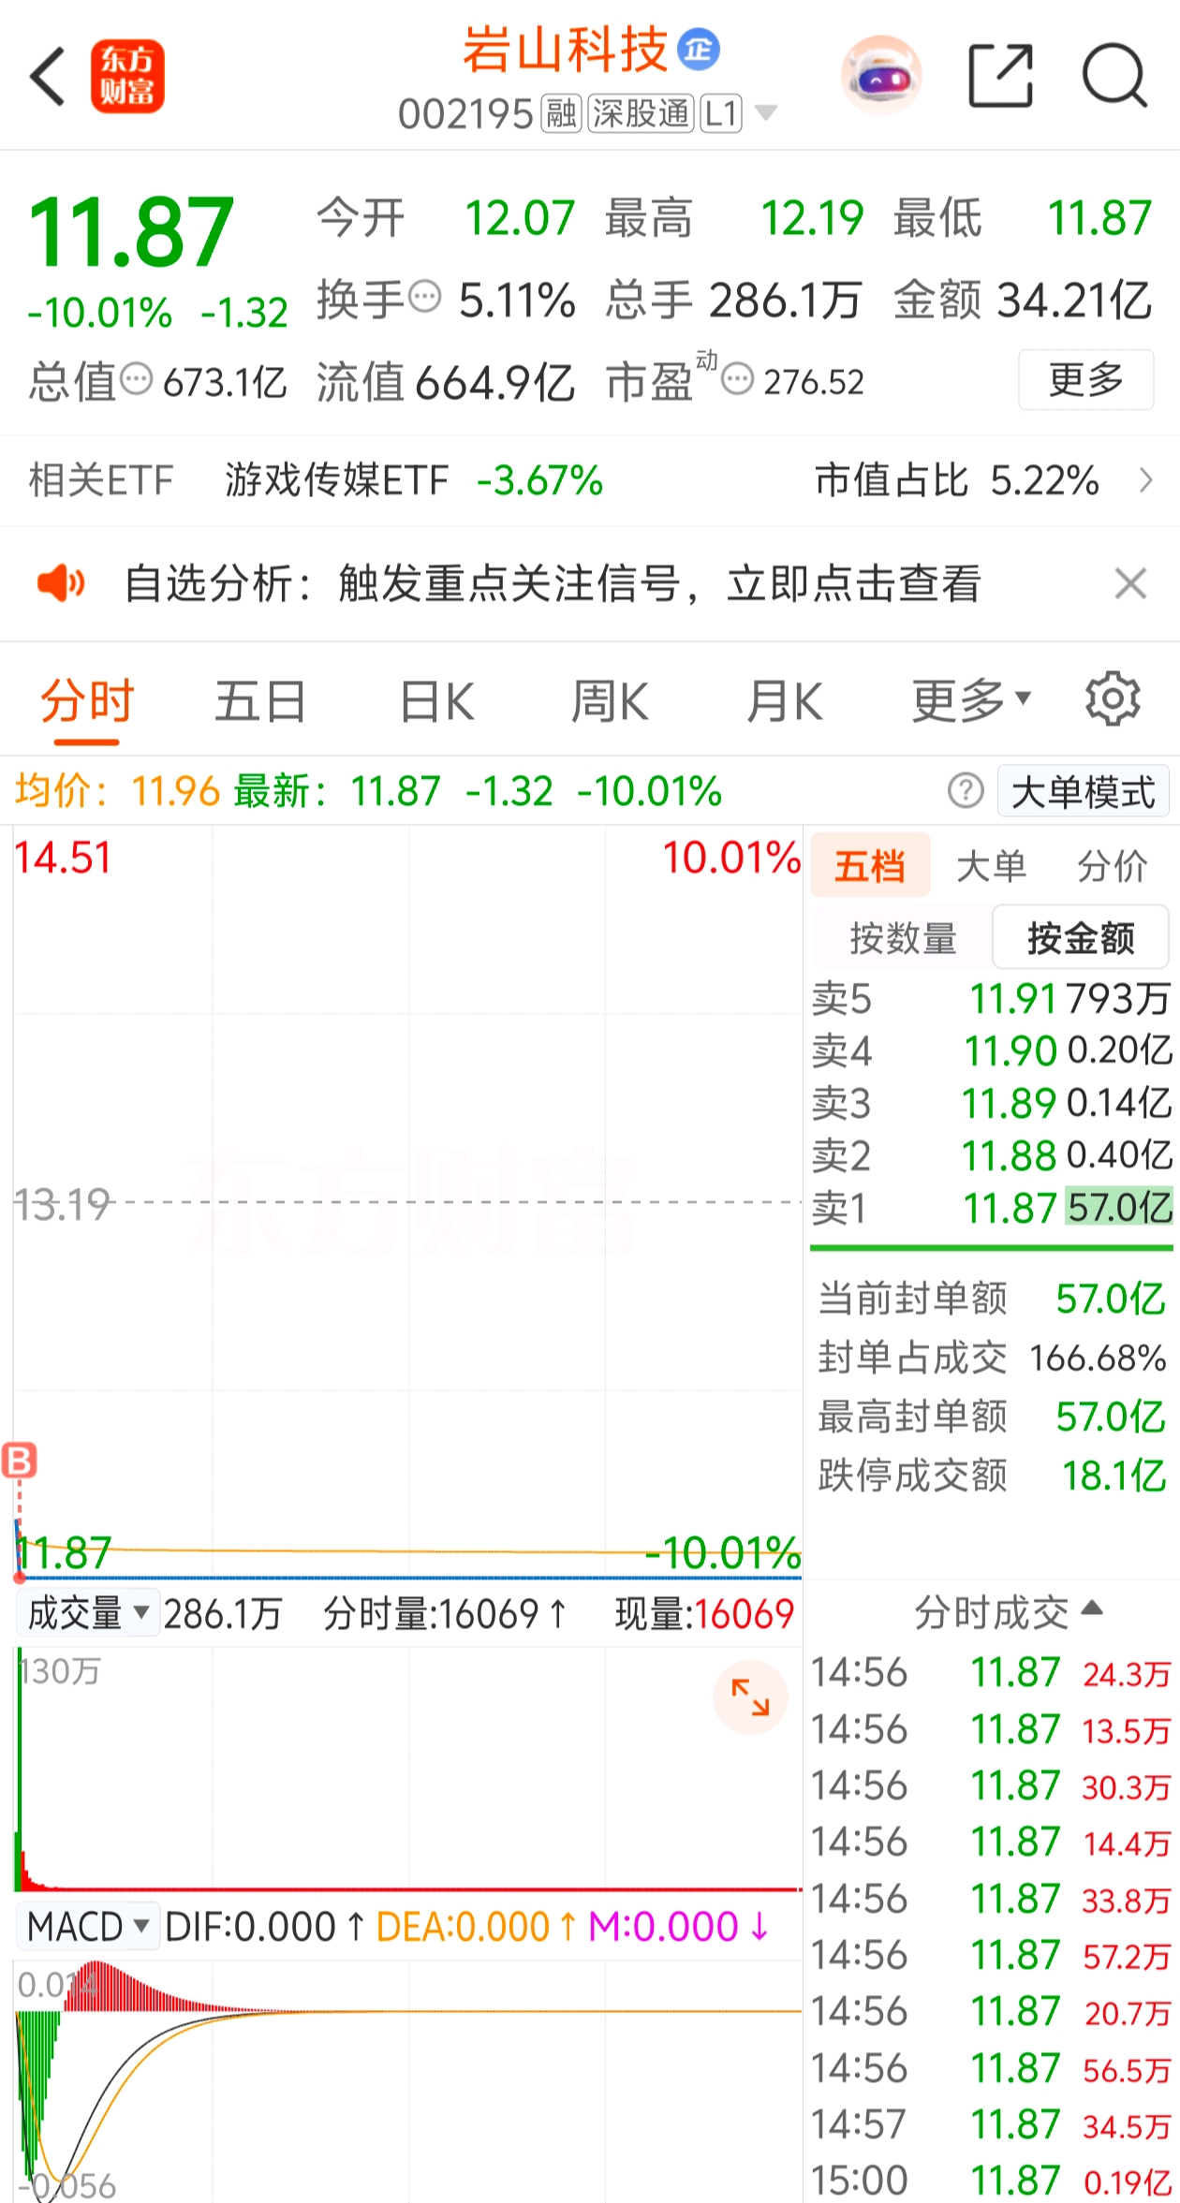Tap the L1 level tag
The height and width of the screenshot is (2203, 1180).
[x=721, y=114]
